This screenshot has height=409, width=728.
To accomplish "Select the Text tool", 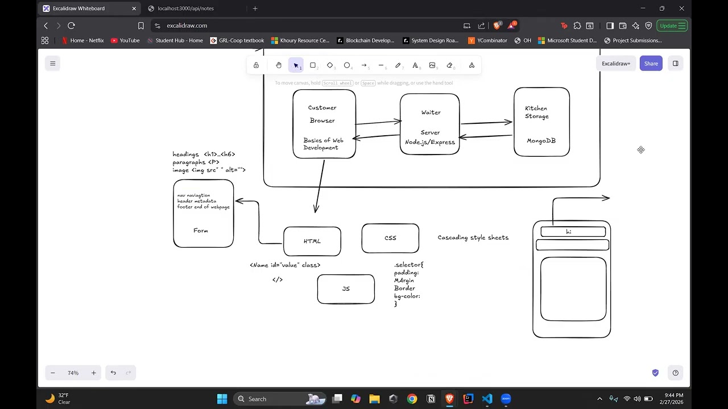I will [x=415, y=65].
